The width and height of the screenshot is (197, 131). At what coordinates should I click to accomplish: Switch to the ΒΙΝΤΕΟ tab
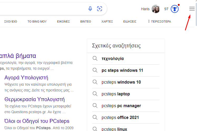(86, 21)
